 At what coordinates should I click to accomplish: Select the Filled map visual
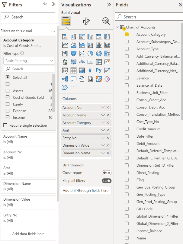[x=73, y=62]
